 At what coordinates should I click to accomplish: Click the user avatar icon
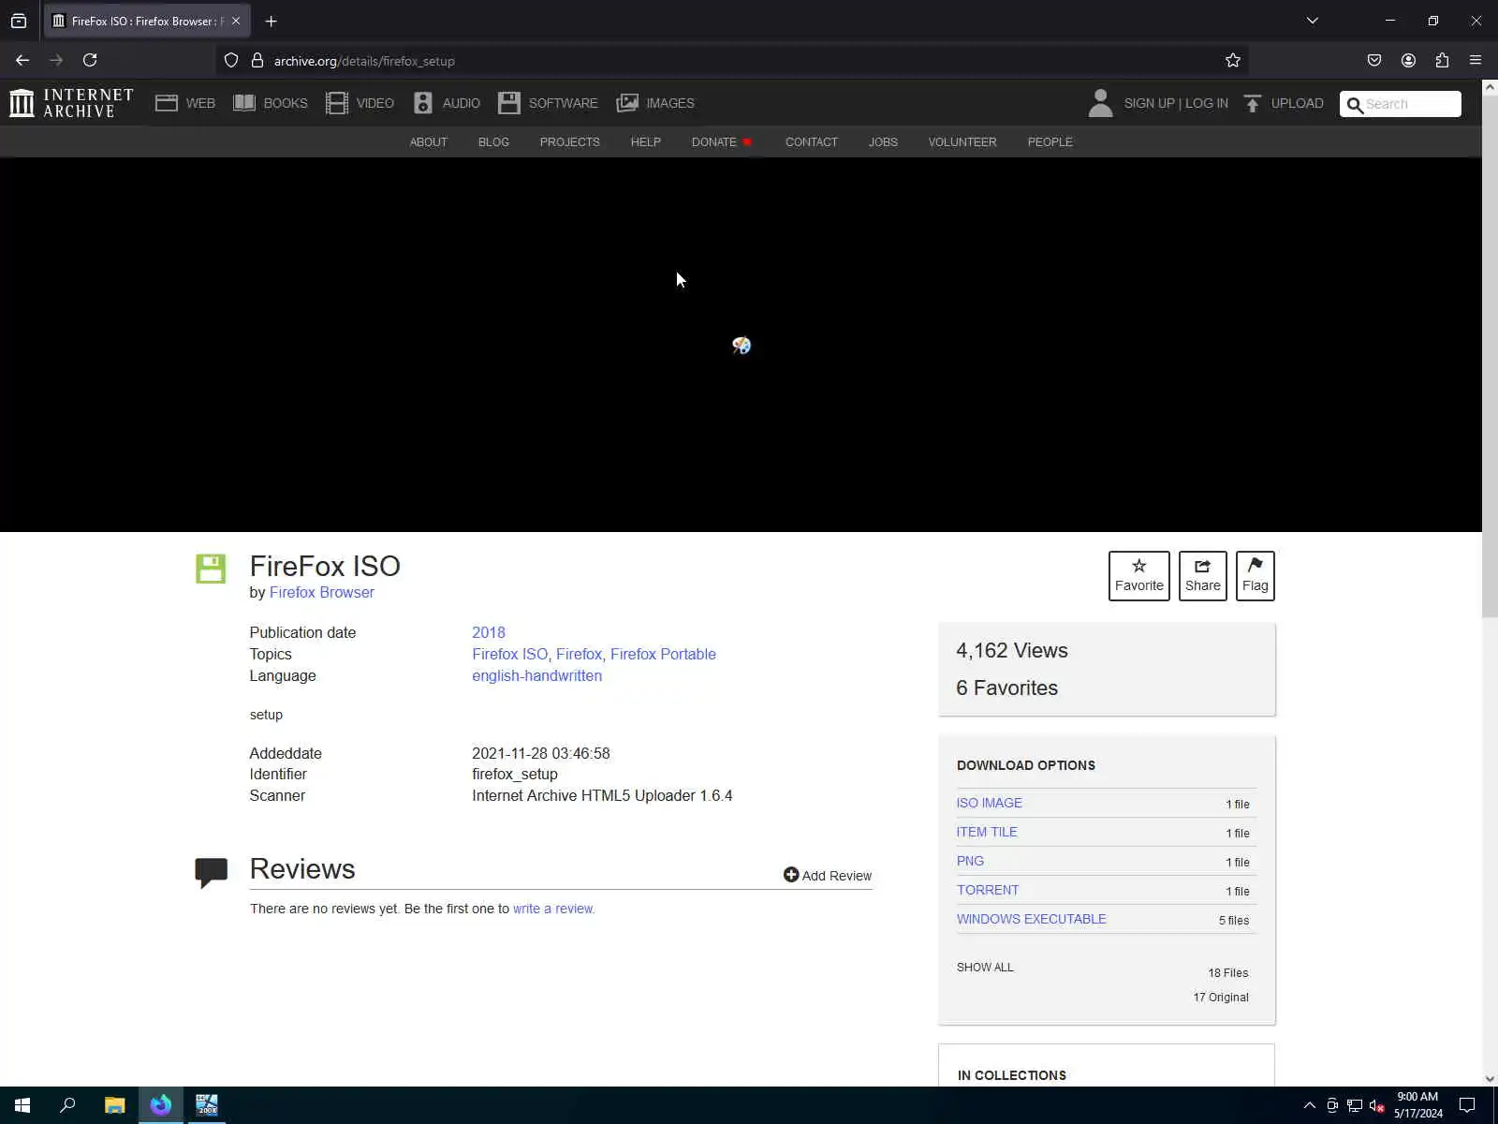coord(1101,103)
